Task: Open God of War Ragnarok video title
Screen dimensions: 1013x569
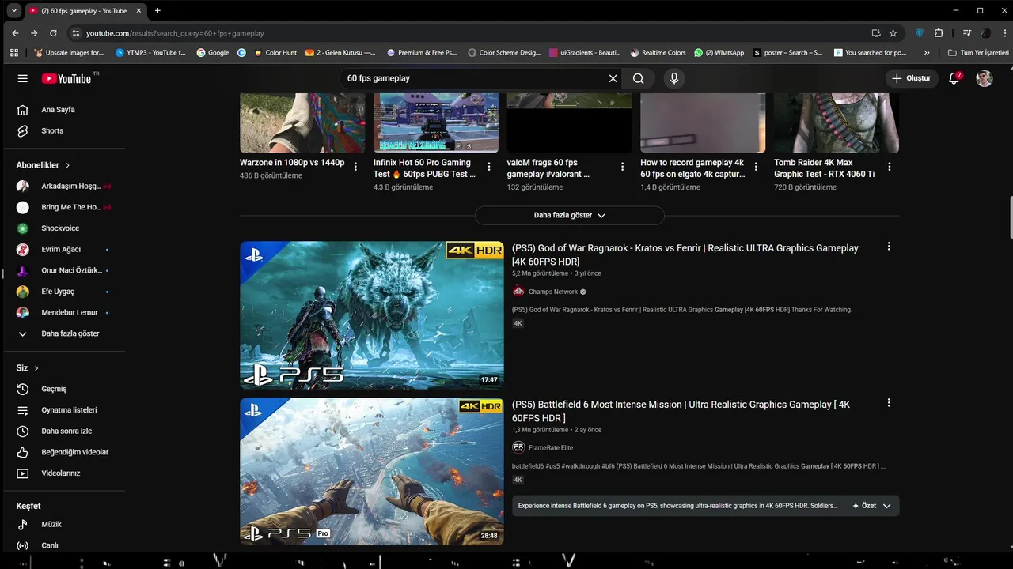Action: pyautogui.click(x=685, y=254)
